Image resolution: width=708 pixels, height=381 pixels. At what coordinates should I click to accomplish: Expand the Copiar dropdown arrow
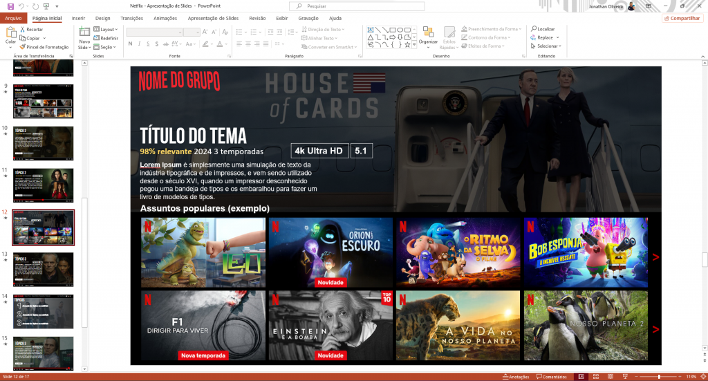44,38
